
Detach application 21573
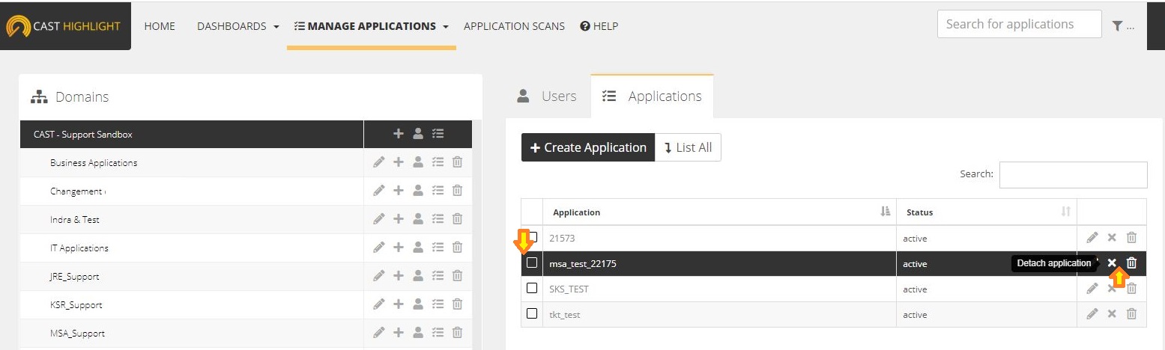1112,238
